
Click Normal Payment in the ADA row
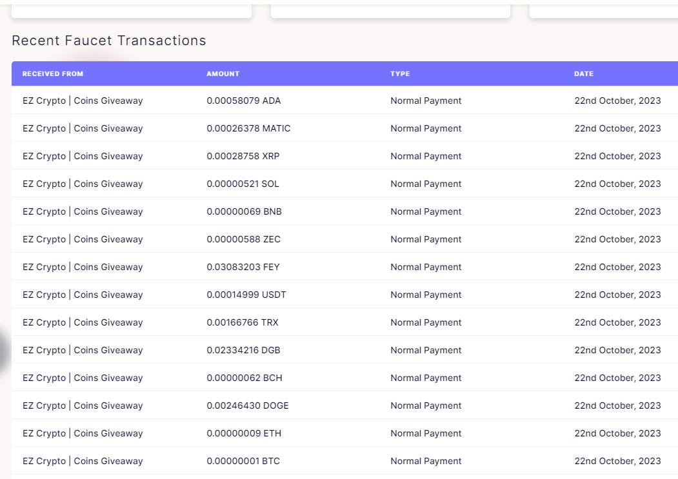click(x=426, y=101)
